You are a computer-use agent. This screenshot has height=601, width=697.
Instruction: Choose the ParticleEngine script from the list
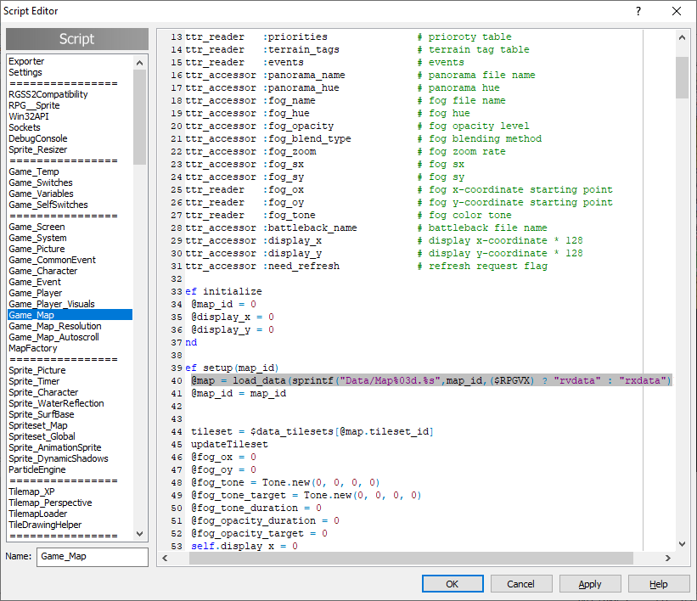37,469
